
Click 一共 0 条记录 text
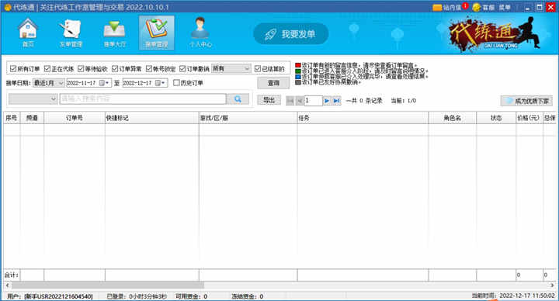(364, 101)
